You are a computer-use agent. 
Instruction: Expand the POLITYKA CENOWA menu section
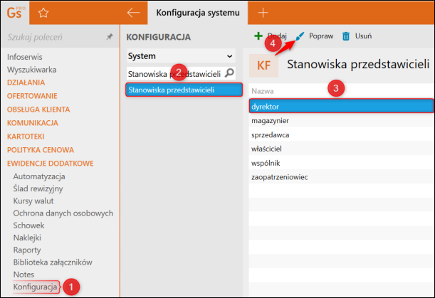point(41,150)
